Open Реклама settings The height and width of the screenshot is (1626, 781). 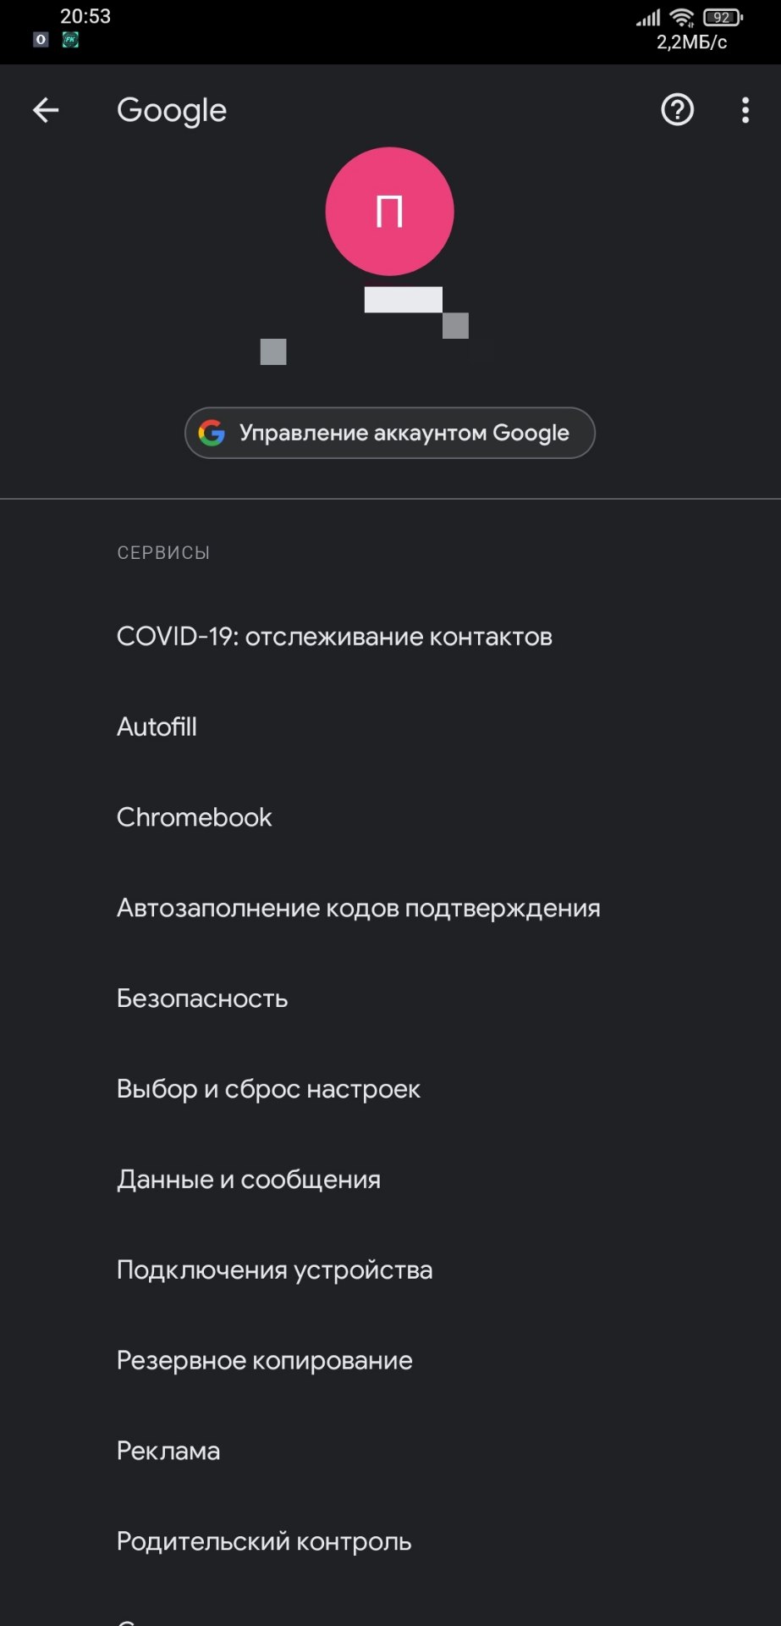(x=390, y=1452)
